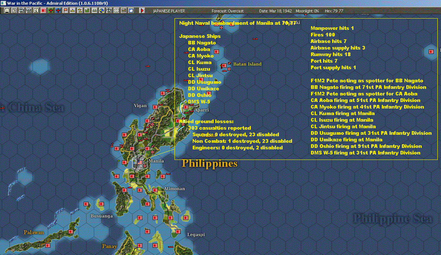Click 'Forecast: Overcast' status text
Image resolution: width=441 pixels, height=255 pixels.
point(227,11)
